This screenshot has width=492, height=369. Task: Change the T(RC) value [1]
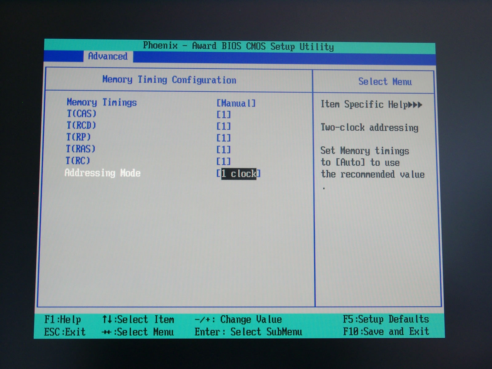pos(224,161)
